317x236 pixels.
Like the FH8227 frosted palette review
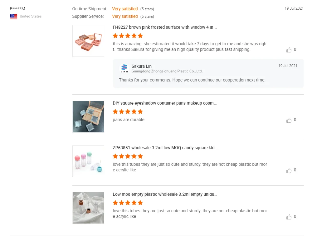pos(289,50)
